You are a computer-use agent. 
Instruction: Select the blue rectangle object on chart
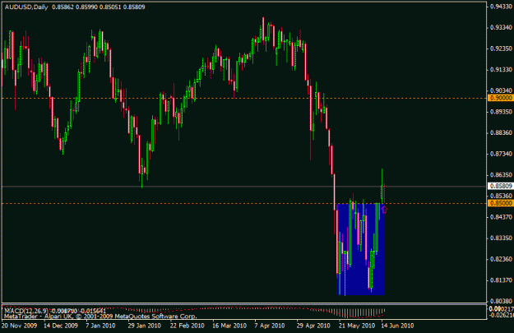(x=360, y=249)
